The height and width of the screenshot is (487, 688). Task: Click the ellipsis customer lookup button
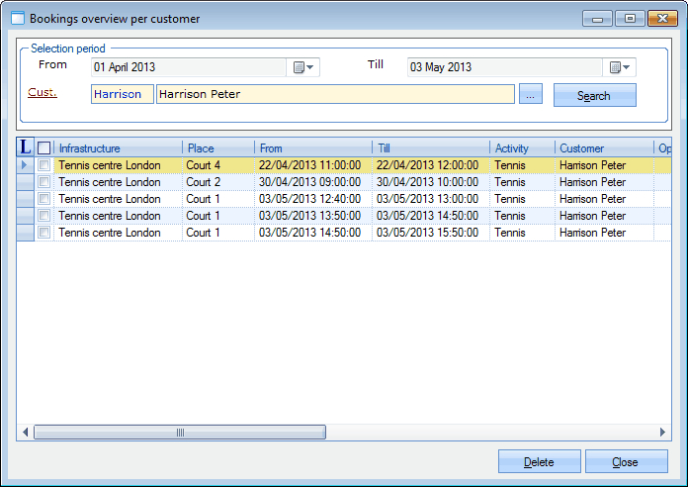531,95
